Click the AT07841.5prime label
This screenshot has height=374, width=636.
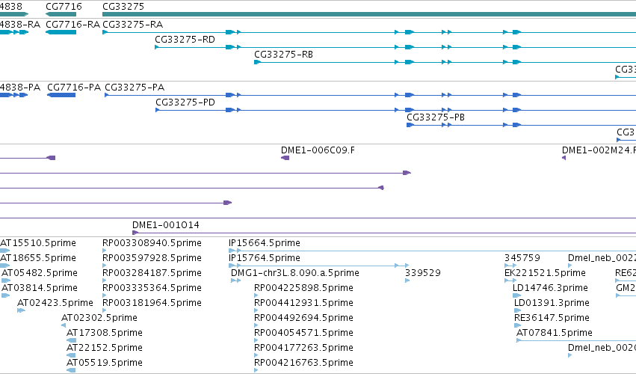point(555,333)
